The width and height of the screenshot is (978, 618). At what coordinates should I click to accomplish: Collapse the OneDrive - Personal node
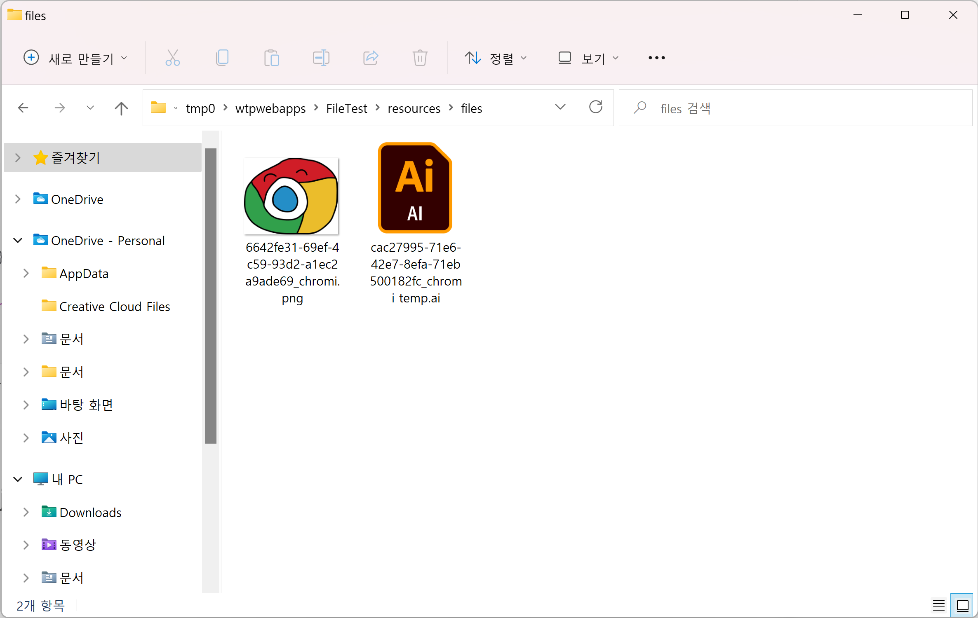(18, 240)
